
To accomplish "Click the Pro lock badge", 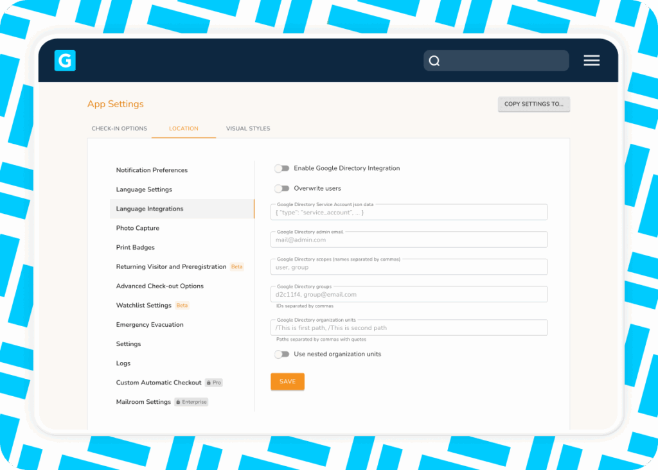I will pos(214,383).
